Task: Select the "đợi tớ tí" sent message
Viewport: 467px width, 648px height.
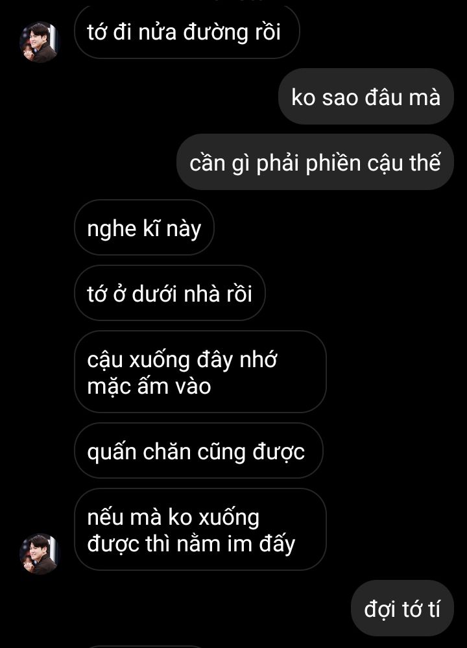Action: click(402, 608)
